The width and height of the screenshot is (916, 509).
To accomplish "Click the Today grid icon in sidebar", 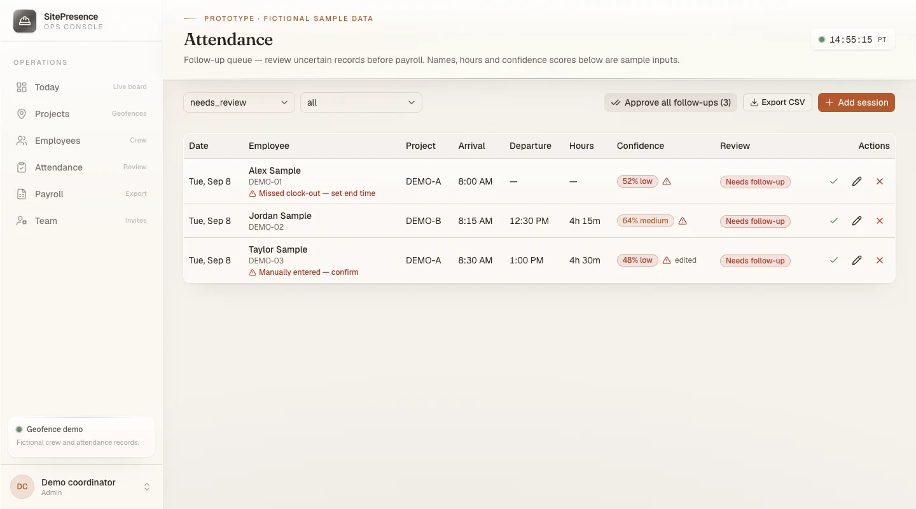I will tap(22, 87).
